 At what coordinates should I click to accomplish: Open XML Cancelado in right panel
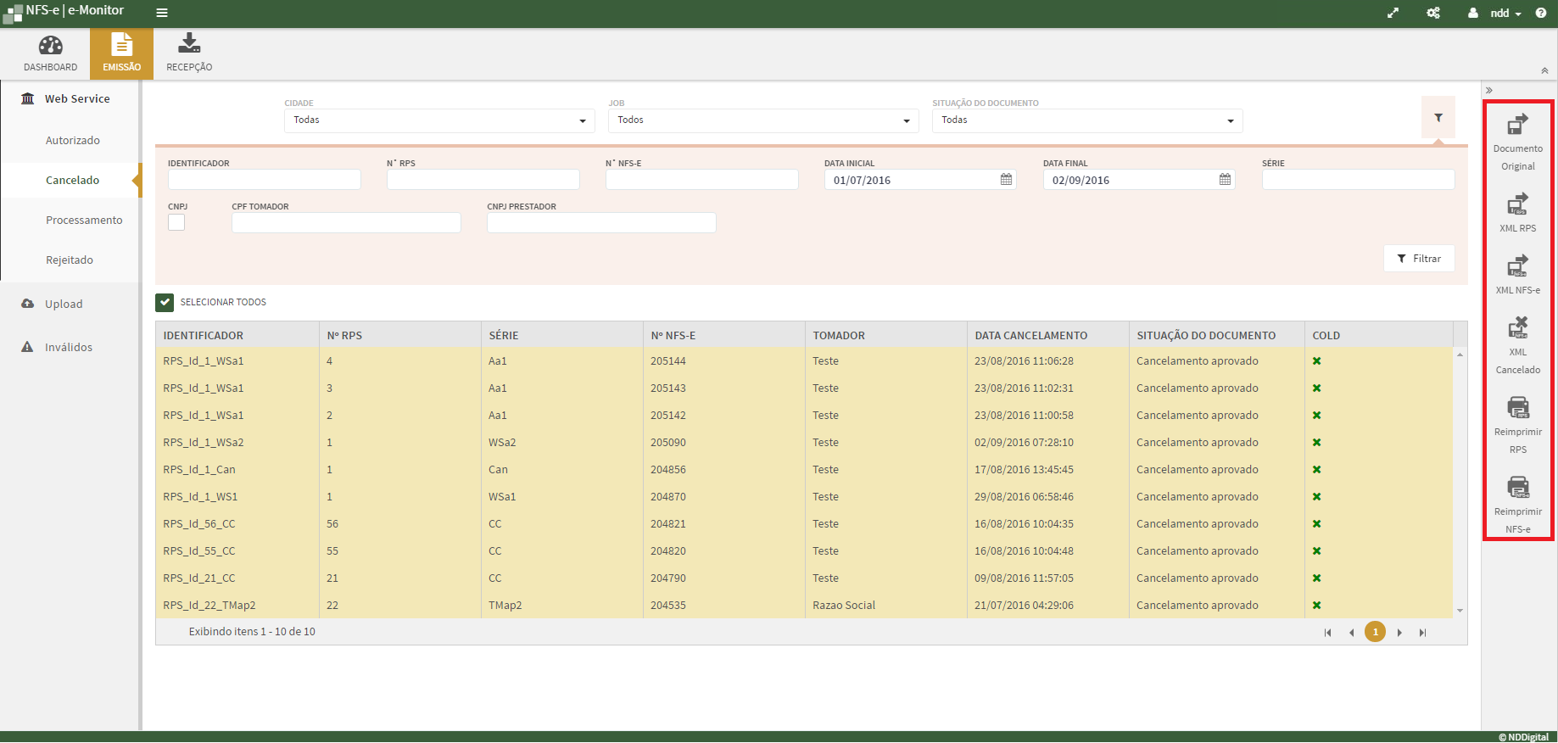pyautogui.click(x=1517, y=328)
